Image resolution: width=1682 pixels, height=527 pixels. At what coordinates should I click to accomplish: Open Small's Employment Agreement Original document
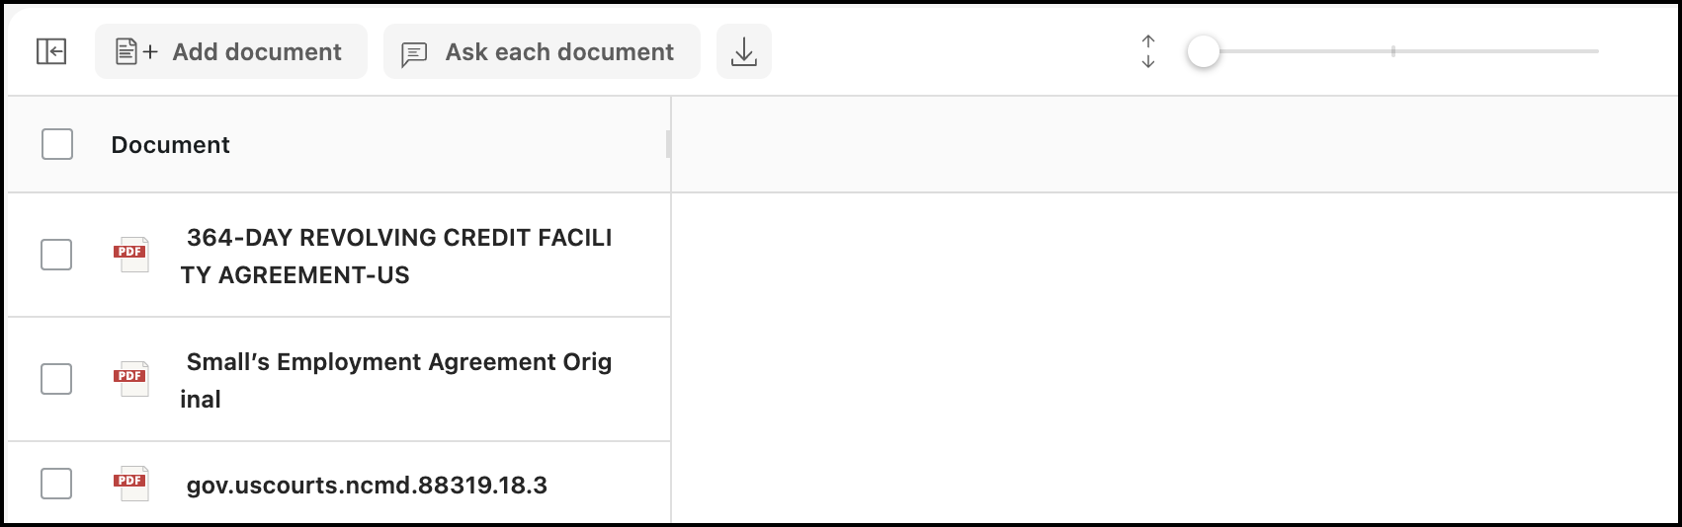397,380
